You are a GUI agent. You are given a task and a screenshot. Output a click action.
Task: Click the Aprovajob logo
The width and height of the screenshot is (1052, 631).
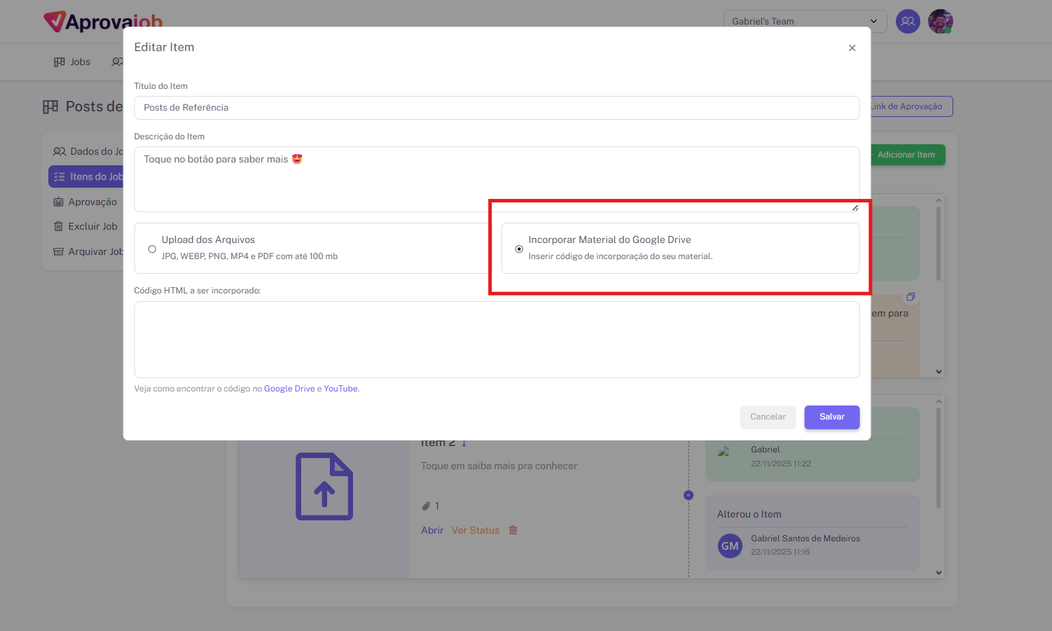(103, 21)
